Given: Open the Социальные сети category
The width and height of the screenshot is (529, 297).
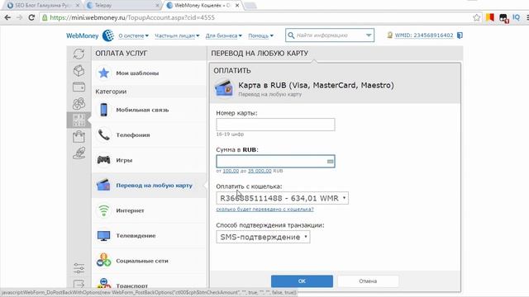Looking at the screenshot, I should (149, 261).
